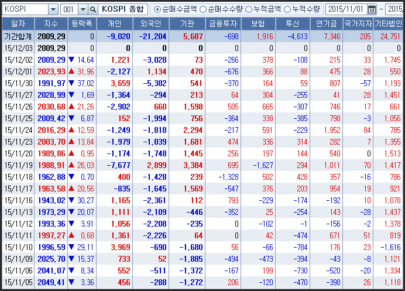Click foreigner total value -21,204
The width and height of the screenshot is (405, 291).
(x=153, y=36)
